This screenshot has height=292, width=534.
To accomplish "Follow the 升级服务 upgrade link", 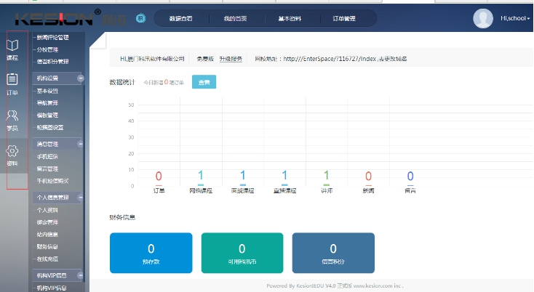I will pos(231,59).
